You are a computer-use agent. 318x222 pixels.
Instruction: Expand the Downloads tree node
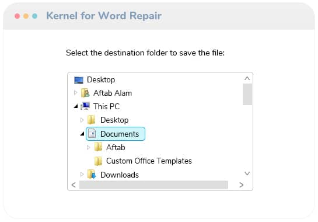coord(82,174)
